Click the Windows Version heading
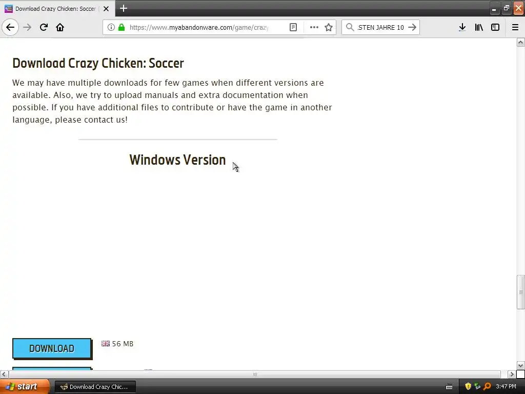The width and height of the screenshot is (525, 394). point(177,160)
